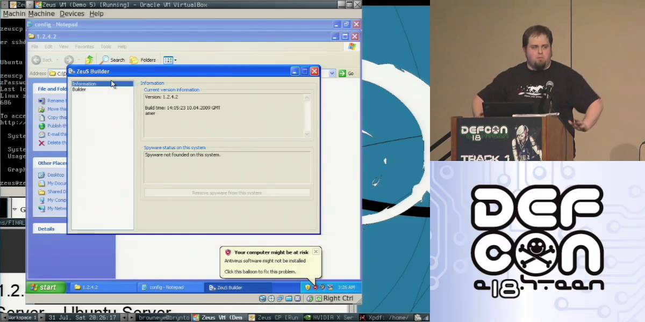Open Favorites menu in Explorer window

84,47
